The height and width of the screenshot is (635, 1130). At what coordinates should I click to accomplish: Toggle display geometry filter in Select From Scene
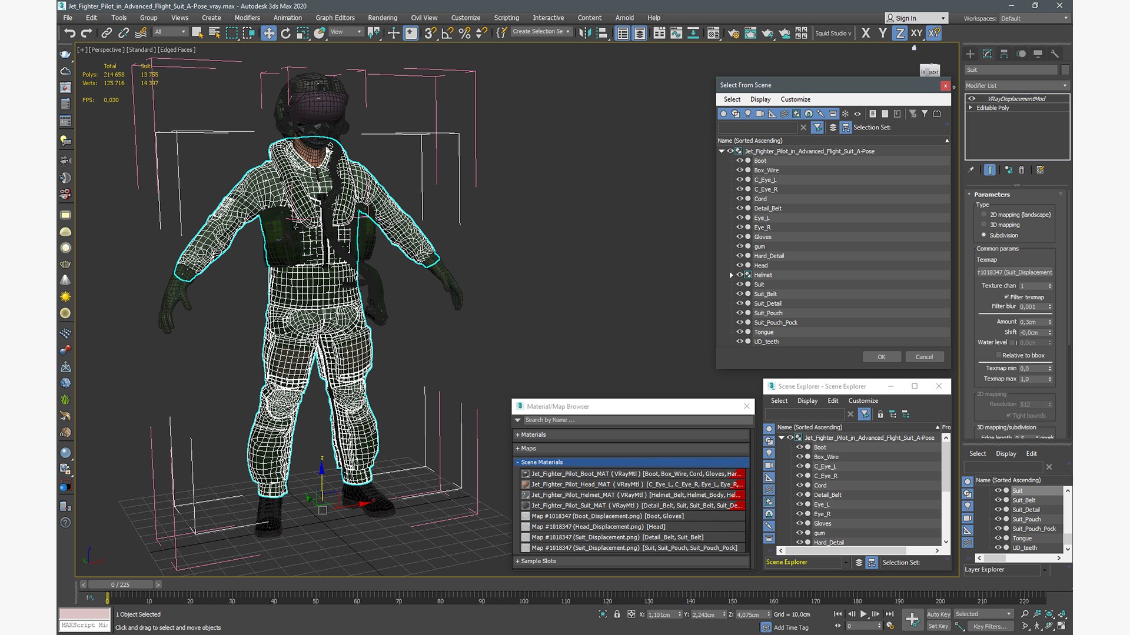(723, 113)
